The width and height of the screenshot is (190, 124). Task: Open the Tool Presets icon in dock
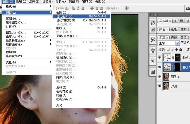pyautogui.click(x=153, y=39)
